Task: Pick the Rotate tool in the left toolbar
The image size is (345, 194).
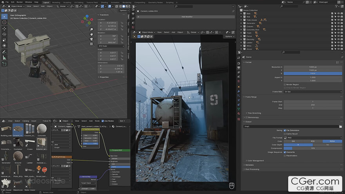Action: click(x=4, y=34)
